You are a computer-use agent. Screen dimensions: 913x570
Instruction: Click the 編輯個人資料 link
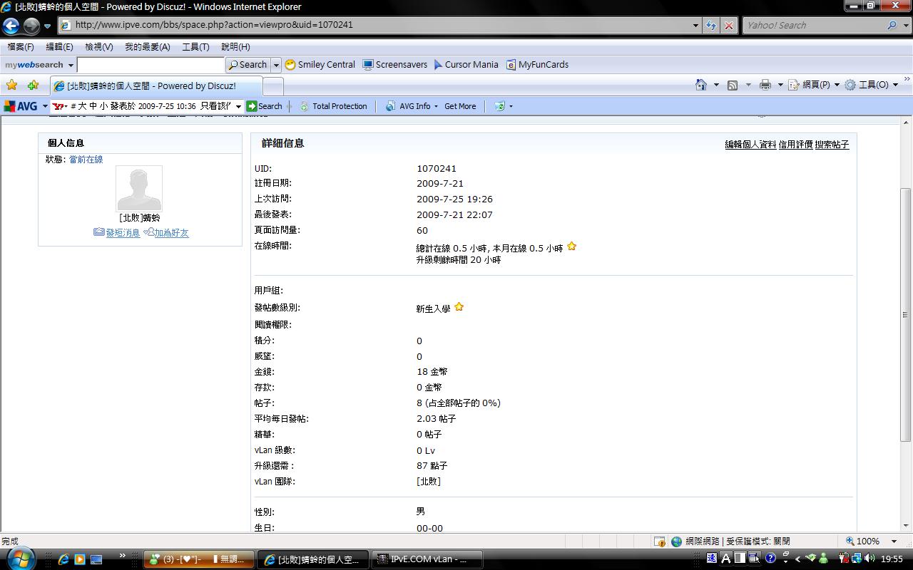[750, 144]
